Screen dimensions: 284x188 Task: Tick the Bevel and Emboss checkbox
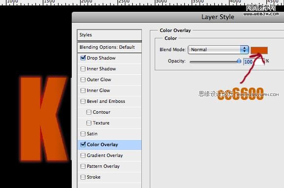coord(83,101)
